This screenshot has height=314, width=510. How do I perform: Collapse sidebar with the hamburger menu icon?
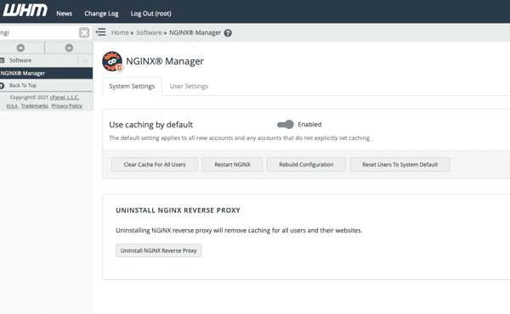point(101,31)
